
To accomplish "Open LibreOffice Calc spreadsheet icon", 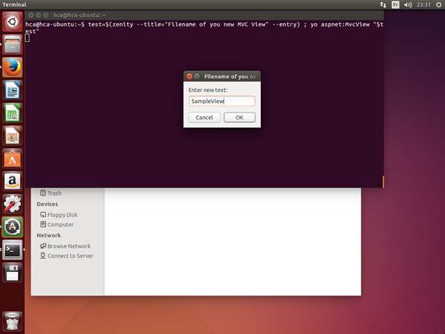I will [x=13, y=113].
